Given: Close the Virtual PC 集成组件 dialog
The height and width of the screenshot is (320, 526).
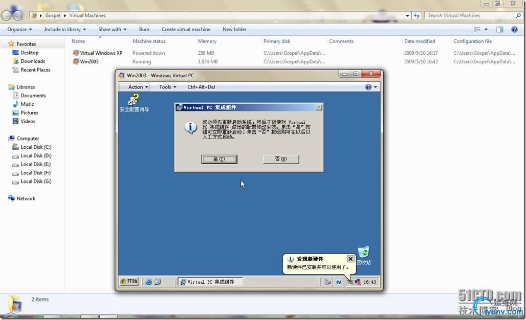Looking at the screenshot, I should tap(319, 107).
